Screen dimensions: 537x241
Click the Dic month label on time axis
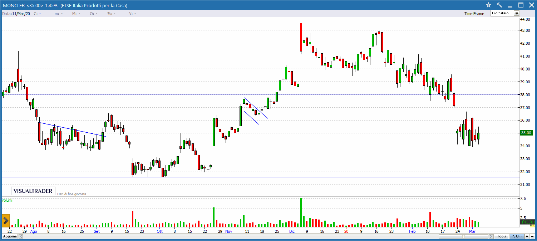pyautogui.click(x=292, y=231)
